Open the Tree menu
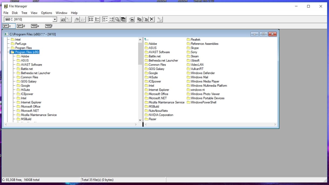Image resolution: width=329 pixels, height=185 pixels. (x=24, y=13)
